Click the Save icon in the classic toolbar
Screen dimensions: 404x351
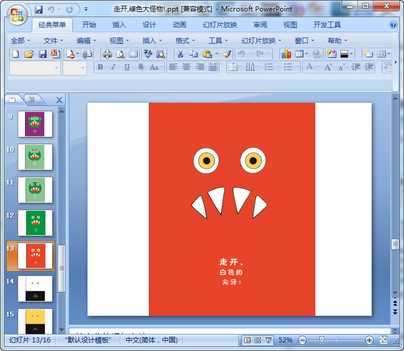point(42,54)
